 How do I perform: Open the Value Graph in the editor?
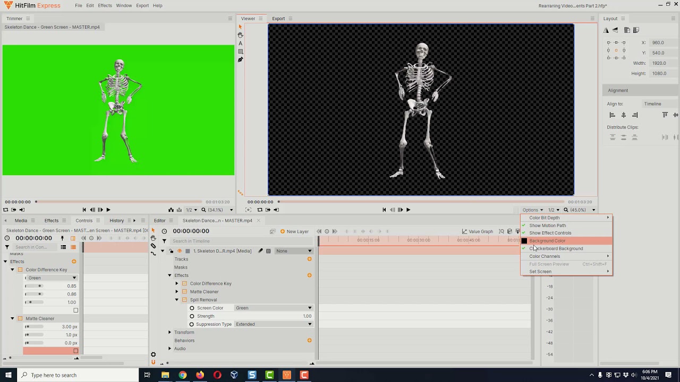(x=477, y=231)
